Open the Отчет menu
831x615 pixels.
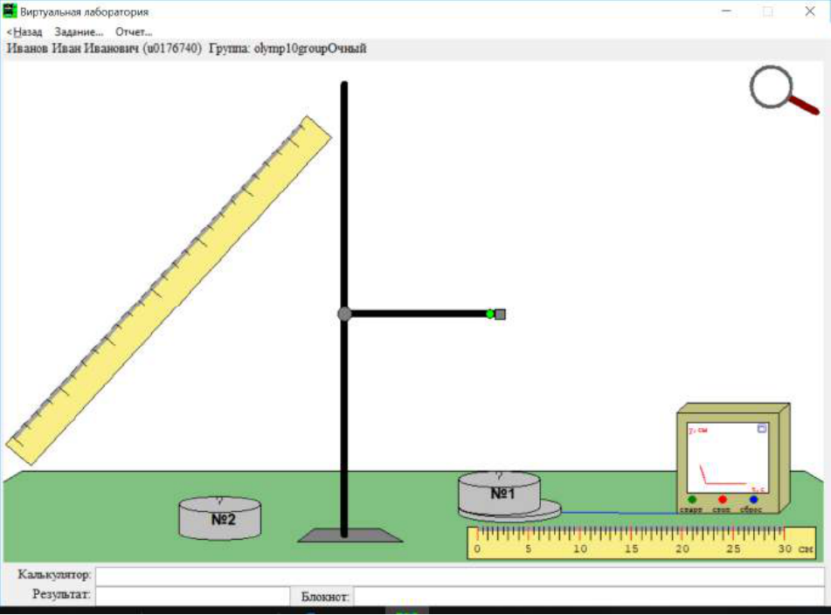pos(134,31)
